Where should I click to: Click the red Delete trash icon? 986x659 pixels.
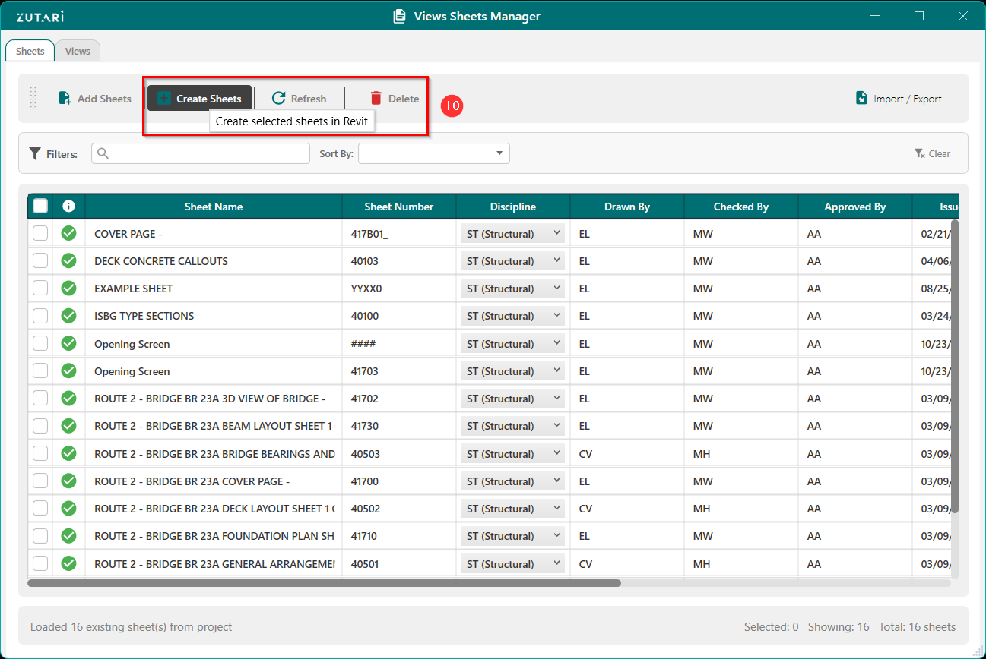[376, 99]
